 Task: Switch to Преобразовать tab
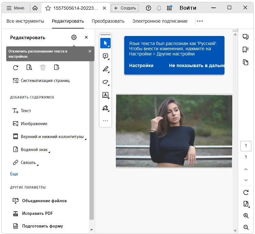pos(108,21)
